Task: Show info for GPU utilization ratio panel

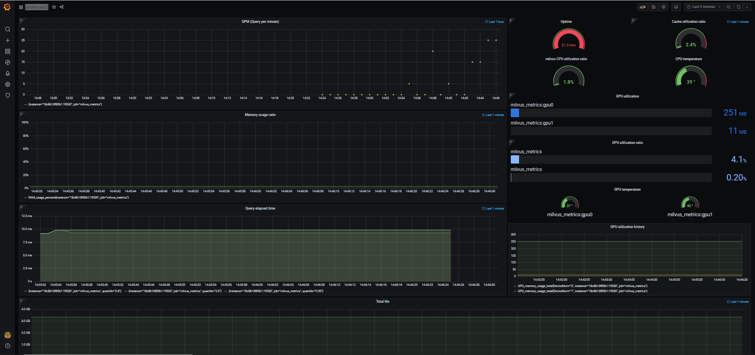Action: [511, 141]
